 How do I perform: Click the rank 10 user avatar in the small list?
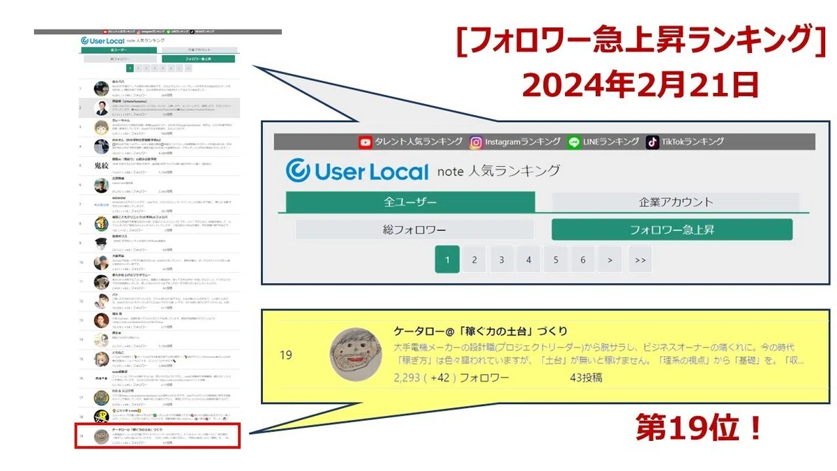pos(102,263)
